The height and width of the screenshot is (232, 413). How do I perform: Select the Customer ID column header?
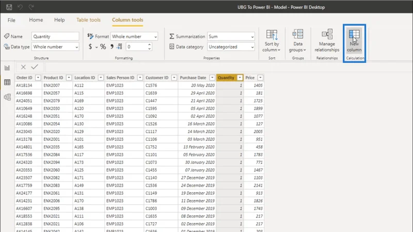[157, 78]
